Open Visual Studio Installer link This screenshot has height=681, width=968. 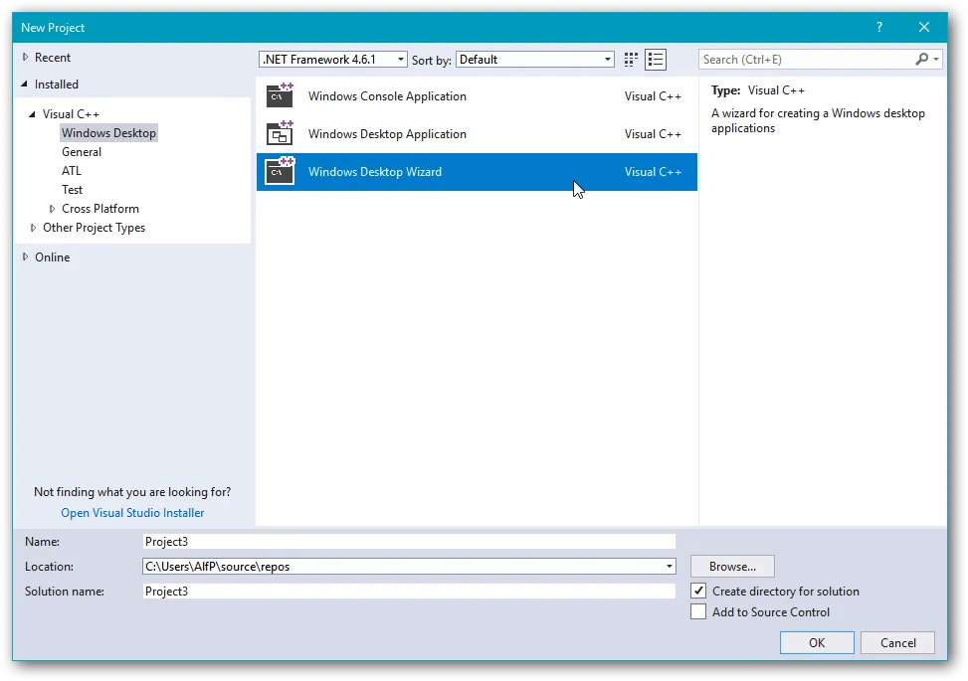pyautogui.click(x=132, y=513)
